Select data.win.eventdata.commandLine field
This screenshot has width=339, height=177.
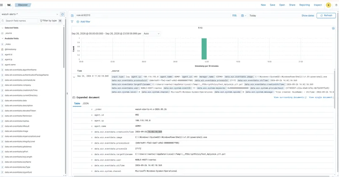20,80
